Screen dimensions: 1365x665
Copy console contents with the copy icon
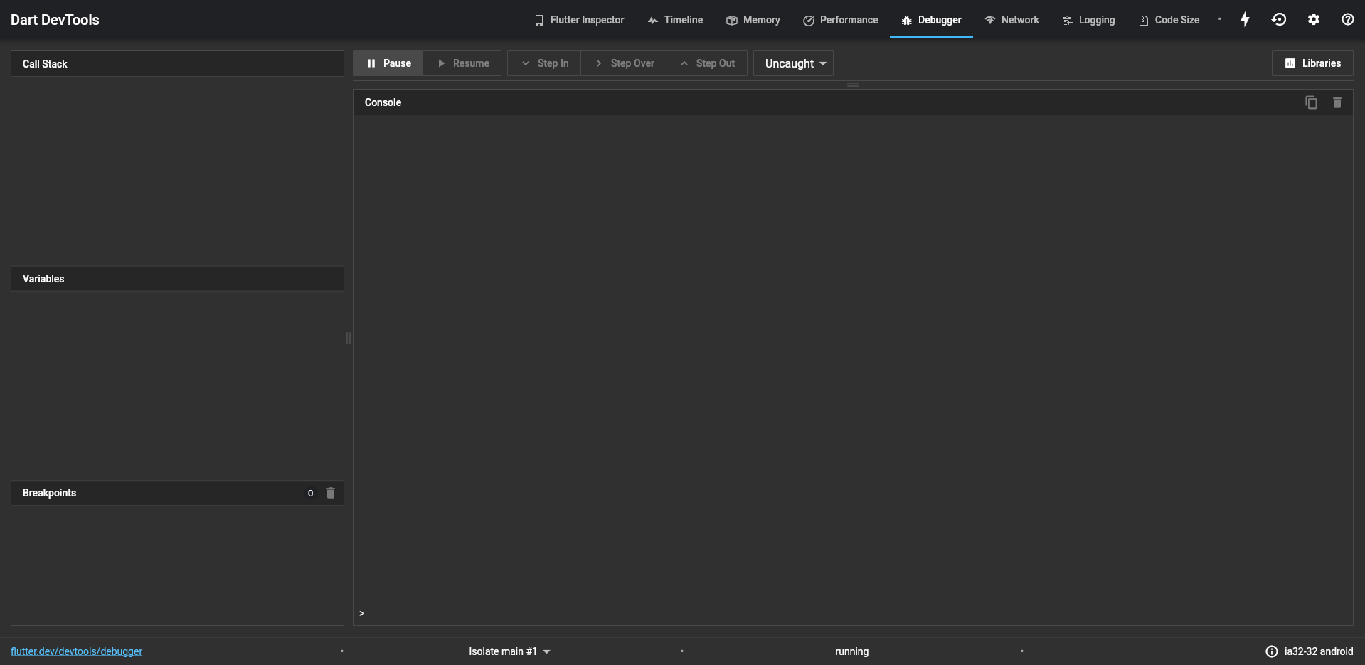tap(1312, 102)
